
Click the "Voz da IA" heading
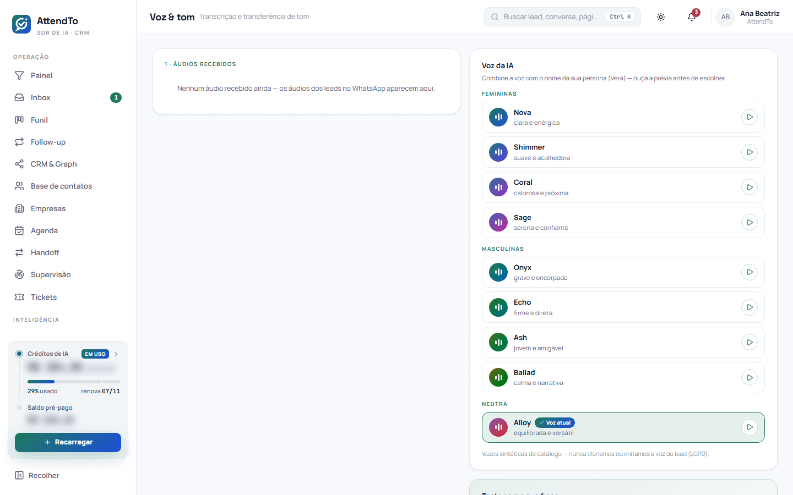[497, 65]
